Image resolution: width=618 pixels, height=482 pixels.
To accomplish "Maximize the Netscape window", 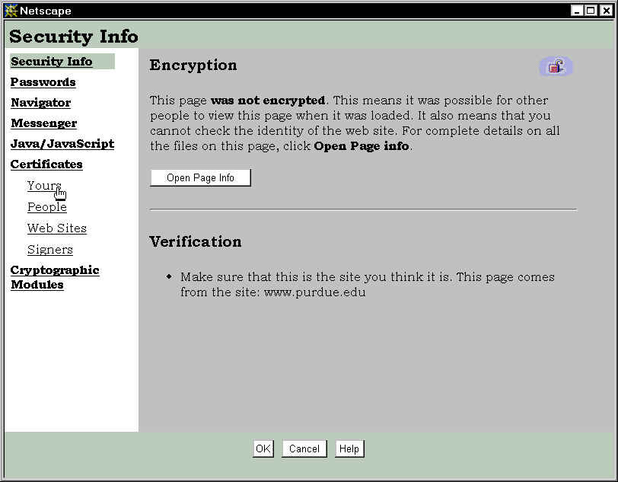I will 591,11.
